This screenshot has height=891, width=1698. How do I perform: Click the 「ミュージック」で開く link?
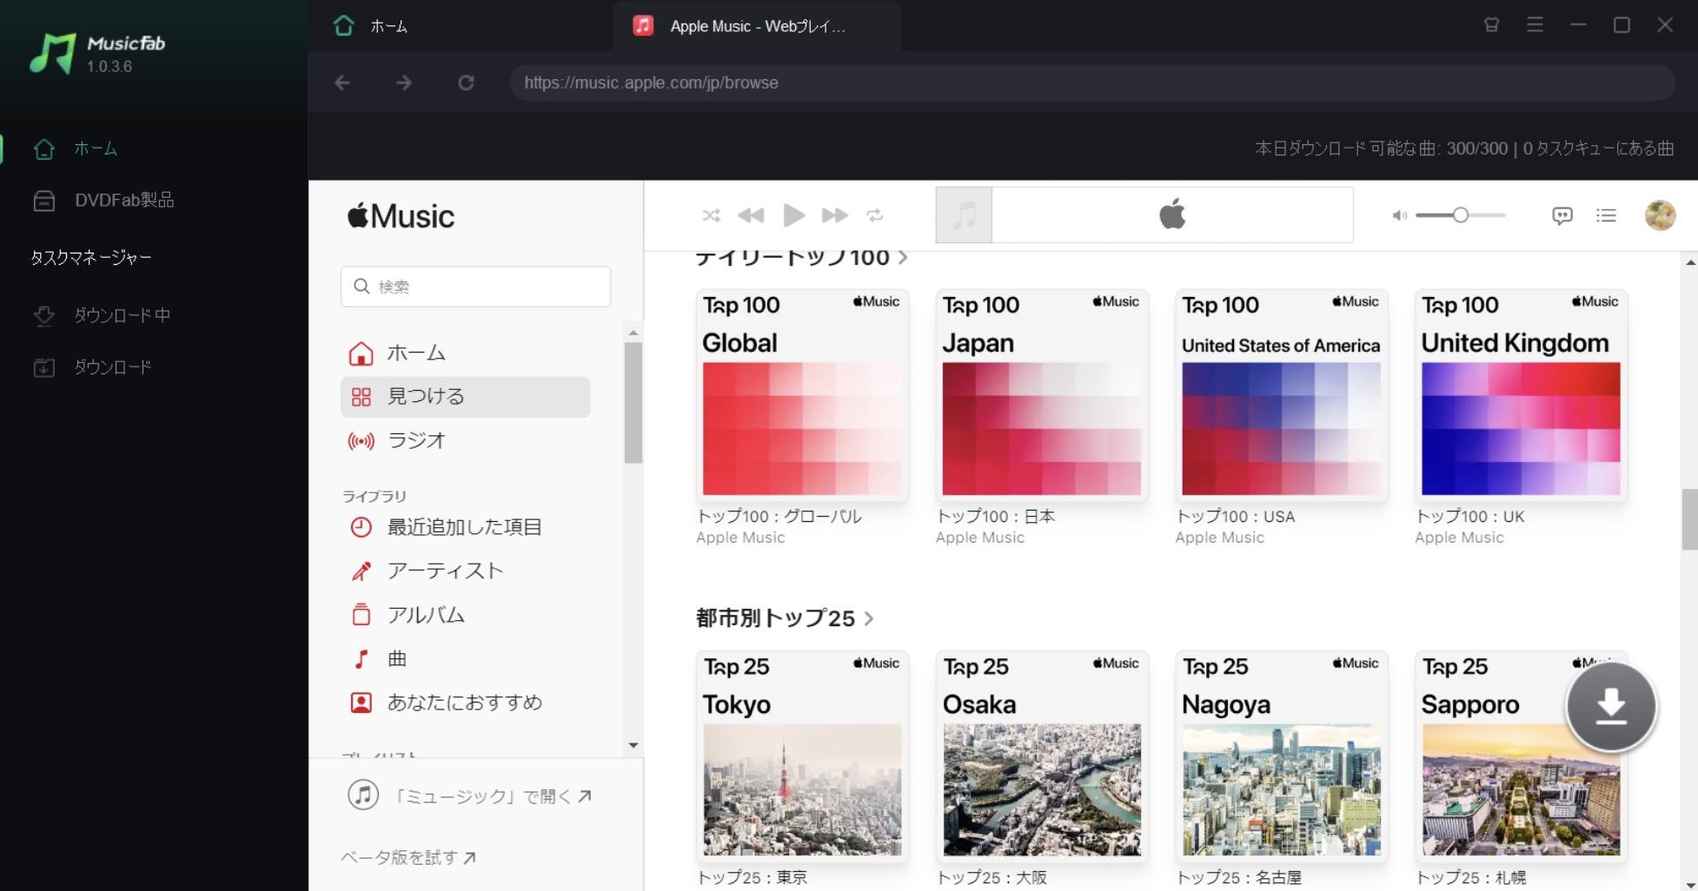point(470,795)
